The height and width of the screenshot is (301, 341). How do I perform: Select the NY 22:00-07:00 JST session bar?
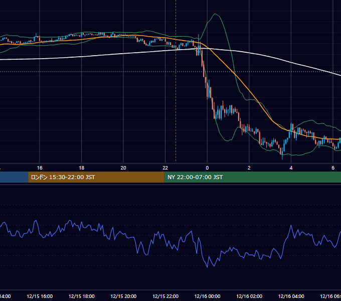click(x=252, y=177)
